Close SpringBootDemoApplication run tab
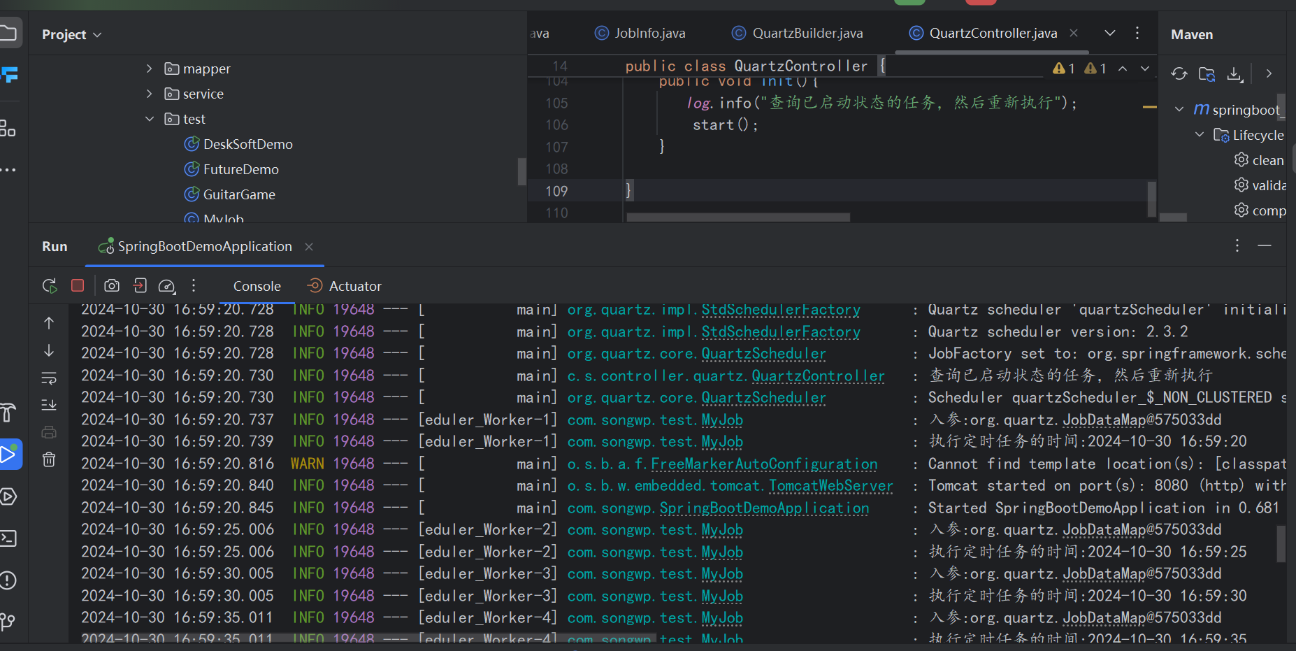The width and height of the screenshot is (1296, 651). 309,247
